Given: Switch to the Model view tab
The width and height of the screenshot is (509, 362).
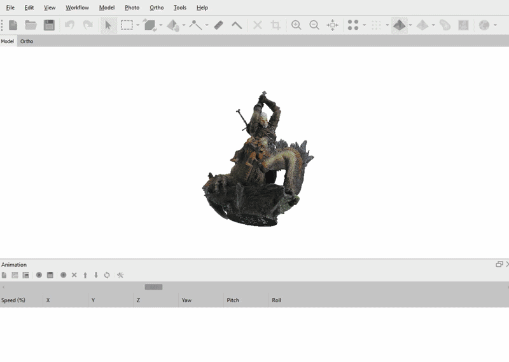Looking at the screenshot, I should pyautogui.click(x=8, y=41).
